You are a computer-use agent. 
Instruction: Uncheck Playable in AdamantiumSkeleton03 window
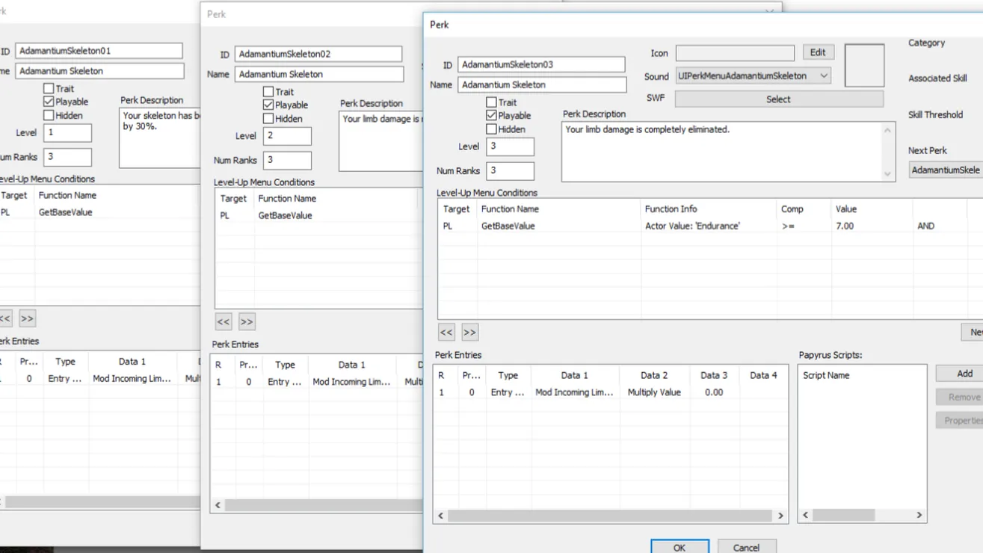491,116
